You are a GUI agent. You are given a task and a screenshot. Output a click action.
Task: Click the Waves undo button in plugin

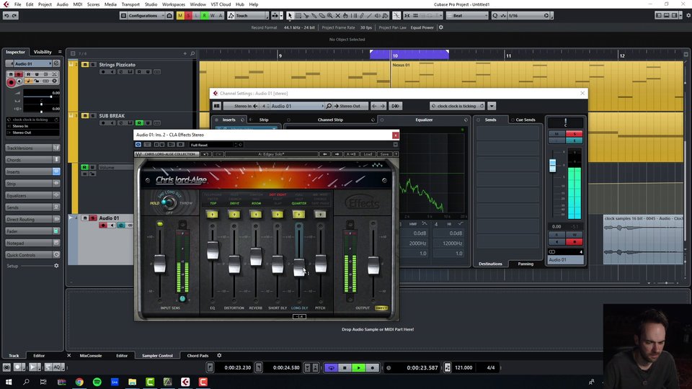click(x=205, y=154)
